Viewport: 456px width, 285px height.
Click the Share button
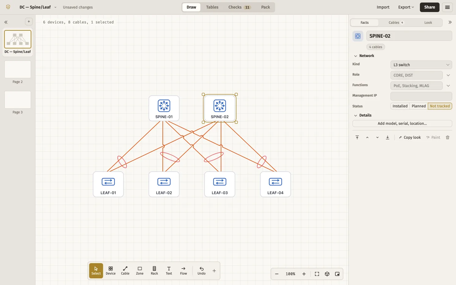pyautogui.click(x=430, y=7)
